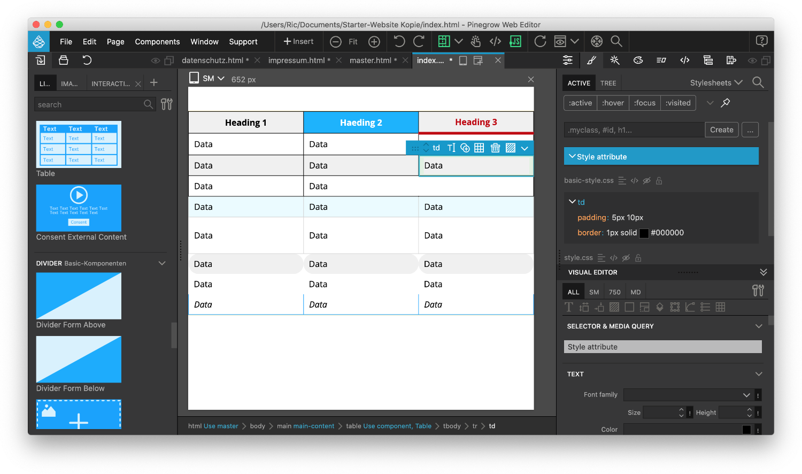The image size is (802, 474).
Task: Select the MD breakpoint tab
Action: (x=635, y=292)
